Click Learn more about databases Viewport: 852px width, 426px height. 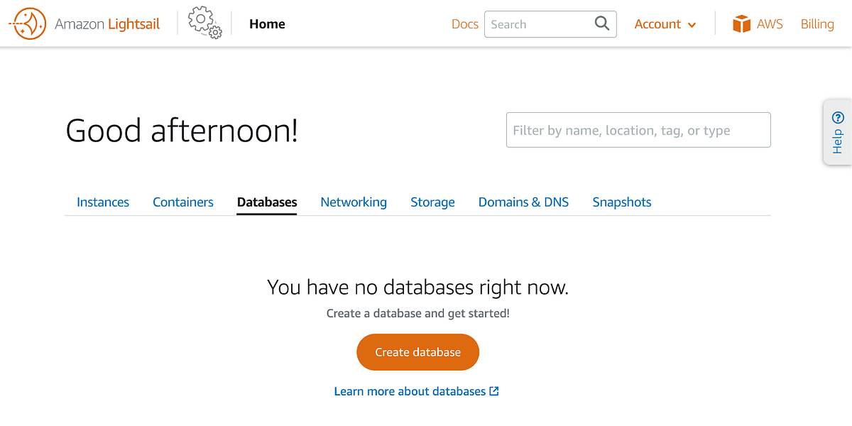point(410,390)
